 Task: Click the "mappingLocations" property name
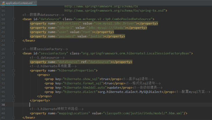pyautogui.click(x=74, y=113)
